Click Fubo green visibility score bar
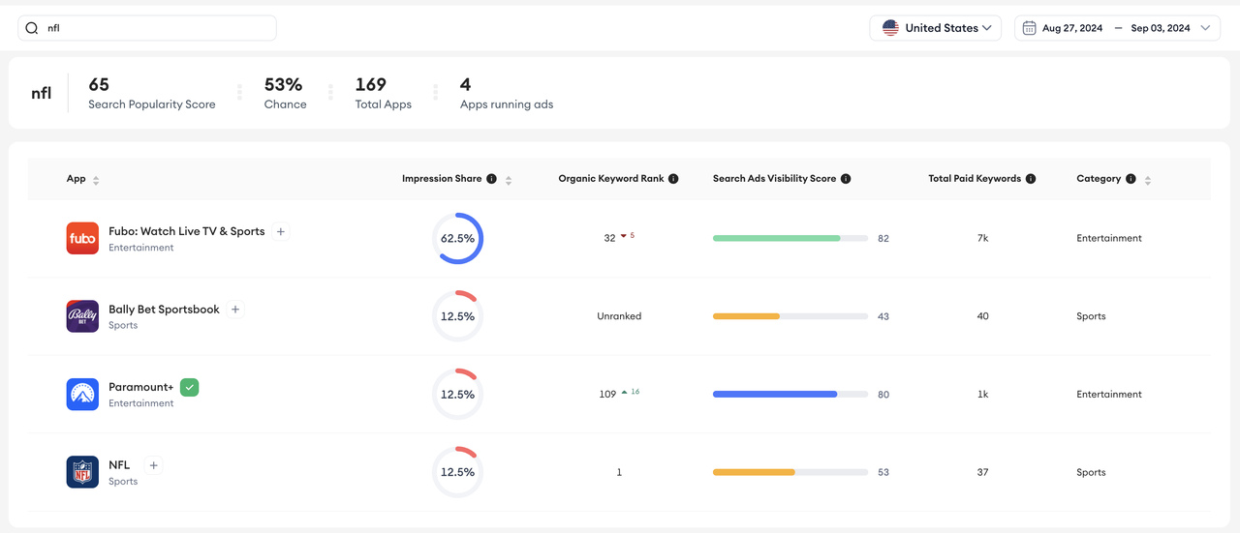Image resolution: width=1240 pixels, height=533 pixels. pos(790,238)
